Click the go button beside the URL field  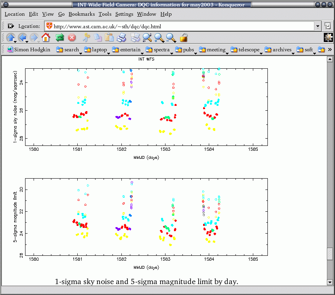click(x=327, y=26)
